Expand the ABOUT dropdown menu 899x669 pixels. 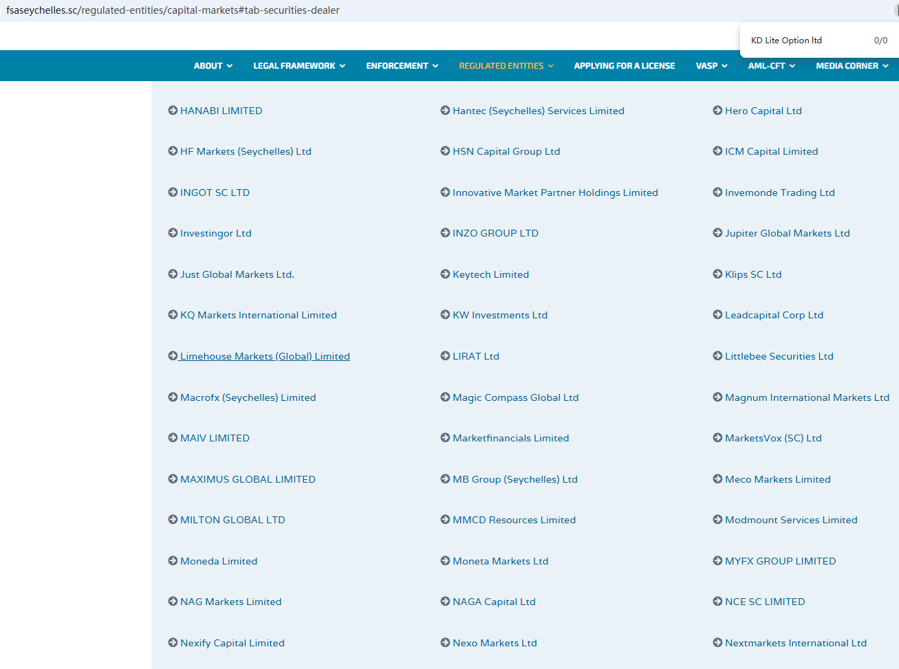213,66
